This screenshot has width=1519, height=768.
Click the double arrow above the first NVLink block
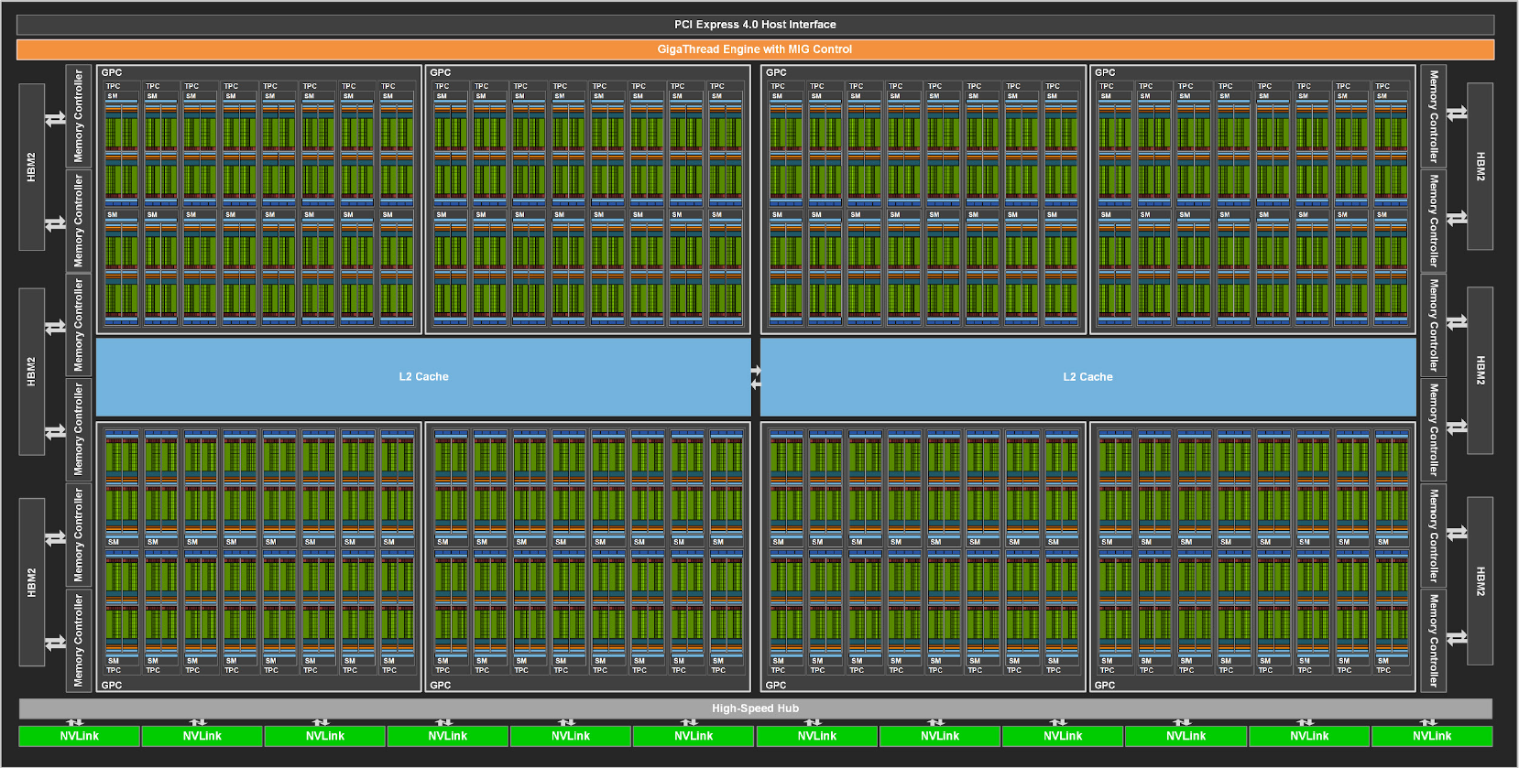(75, 722)
